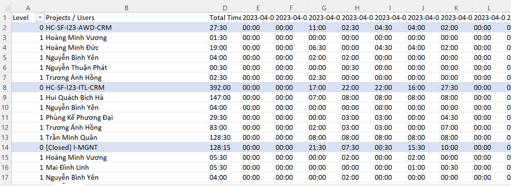Image resolution: width=511 pixels, height=186 pixels.
Task: Select Trần Minh Quân name cell
Action: point(126,137)
